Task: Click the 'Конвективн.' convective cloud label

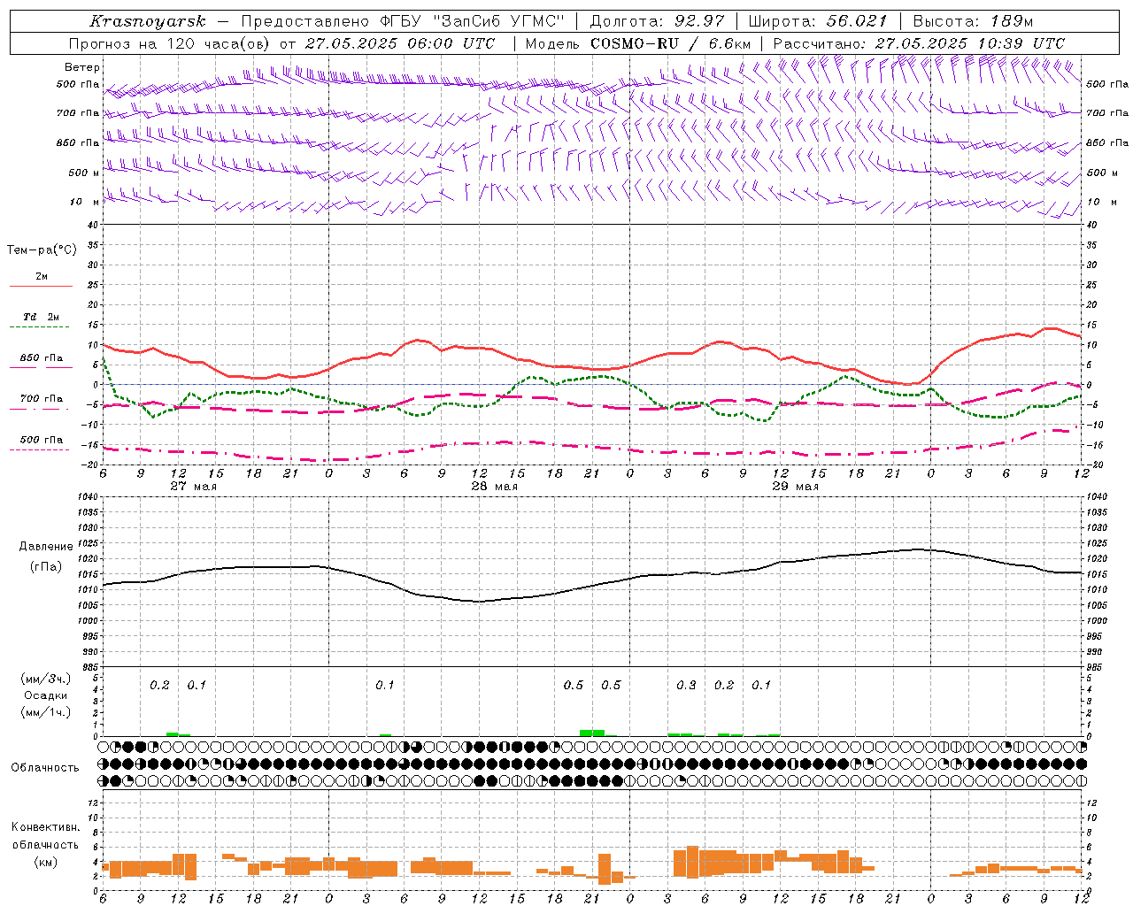Action: 45,827
